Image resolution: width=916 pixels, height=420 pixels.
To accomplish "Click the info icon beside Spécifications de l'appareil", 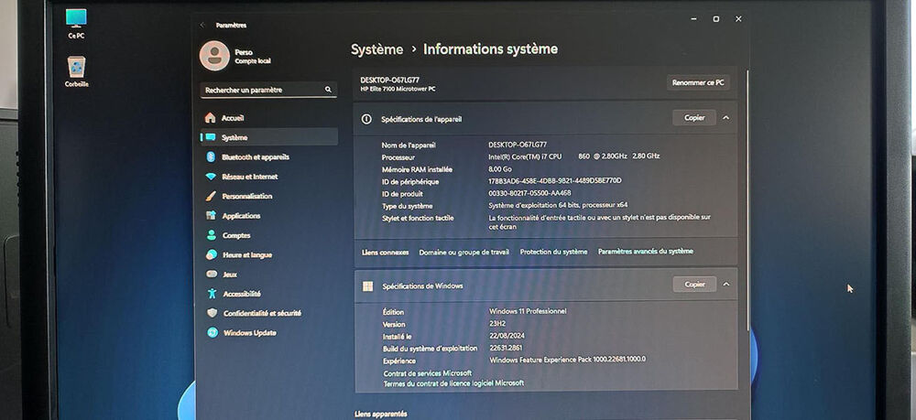I will coord(366,119).
